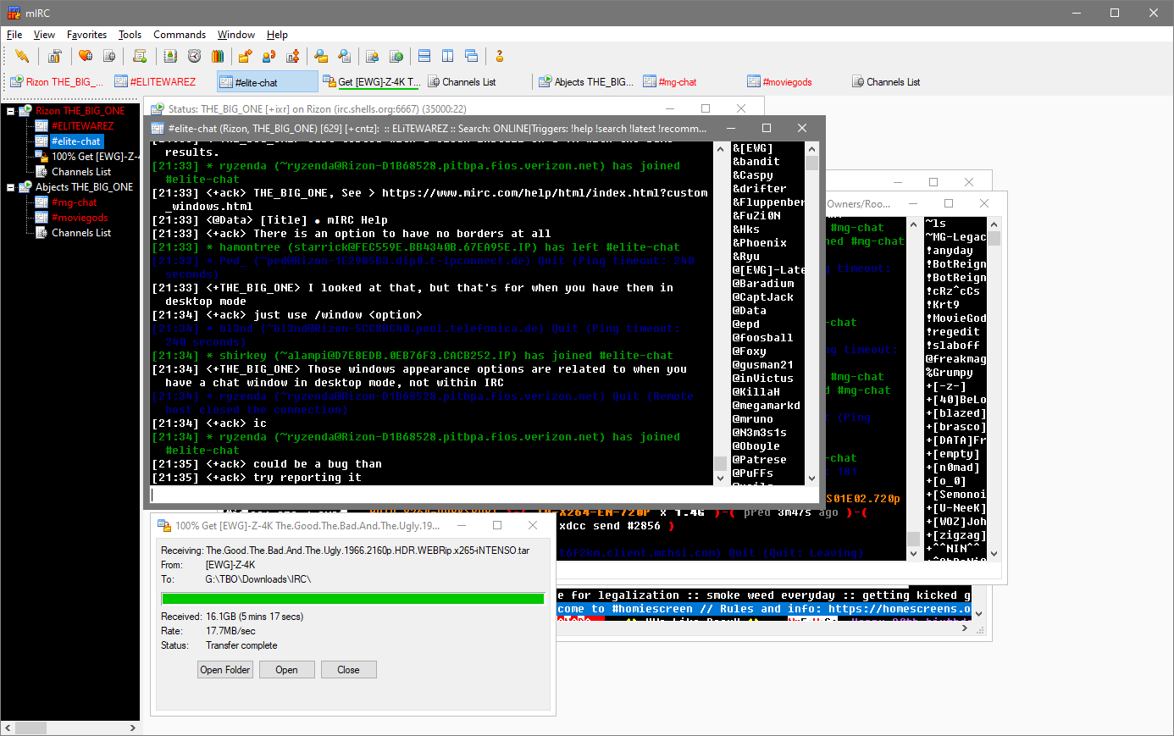1174x736 pixels.
Task: Open mIRC Options from the hammer icon
Action: (55, 56)
